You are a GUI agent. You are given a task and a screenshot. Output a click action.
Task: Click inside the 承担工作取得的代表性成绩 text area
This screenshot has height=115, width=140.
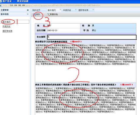click(x=85, y=101)
